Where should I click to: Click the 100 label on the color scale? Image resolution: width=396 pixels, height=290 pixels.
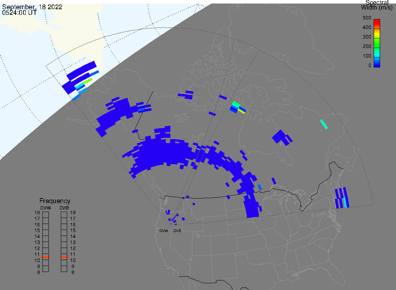coord(367,56)
